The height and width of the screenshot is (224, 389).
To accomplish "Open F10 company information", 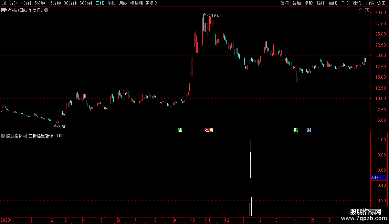I will coord(345,3).
